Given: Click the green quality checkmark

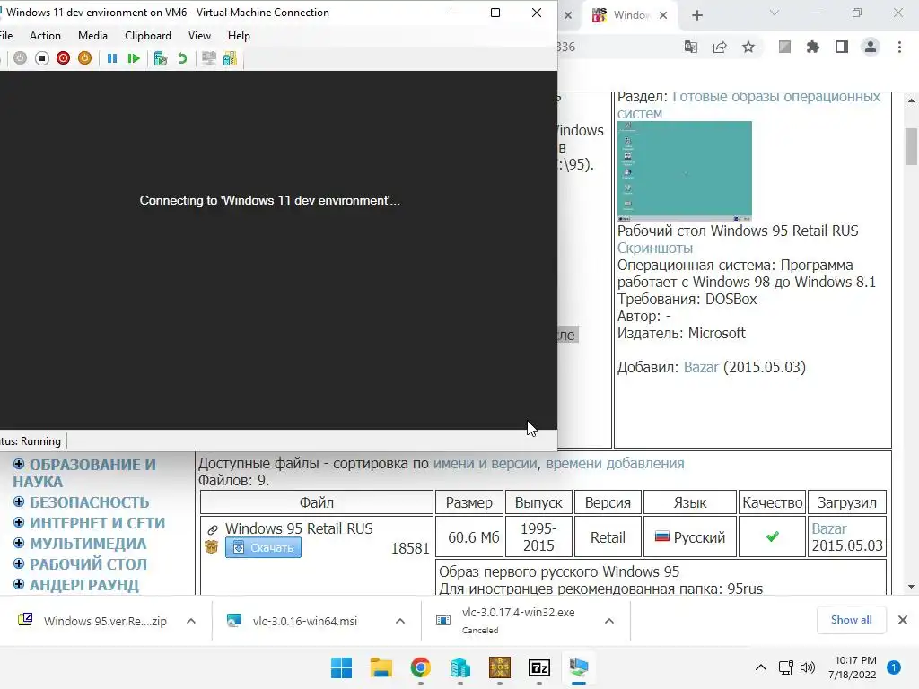Looking at the screenshot, I should [x=773, y=536].
